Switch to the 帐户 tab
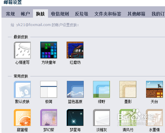165x133 pixels. pos(25,14)
